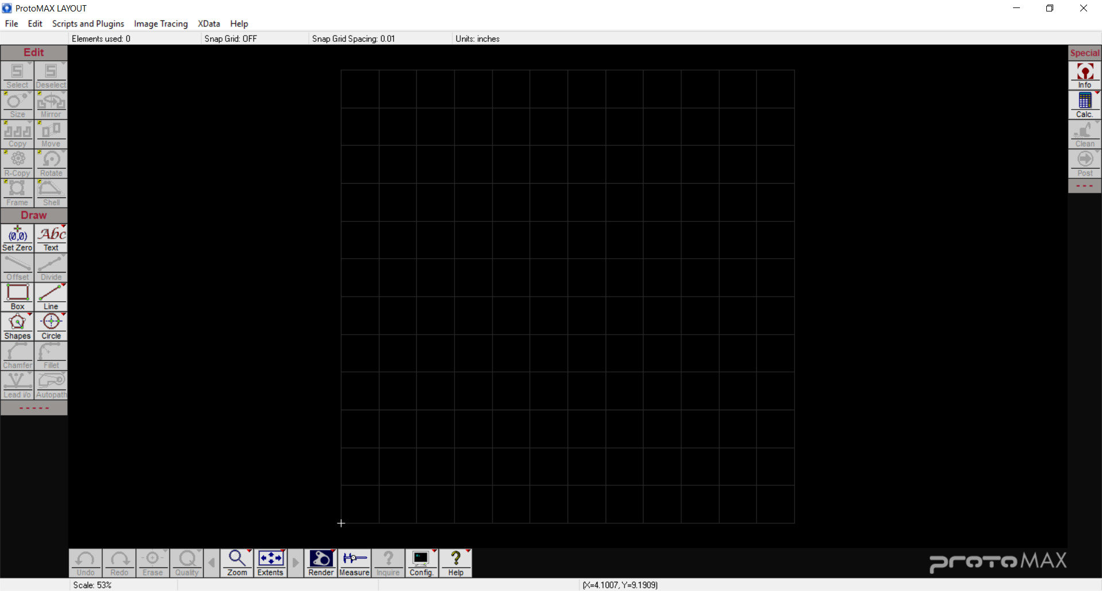Click the Clean special tool
This screenshot has width=1102, height=591.
click(x=1085, y=134)
